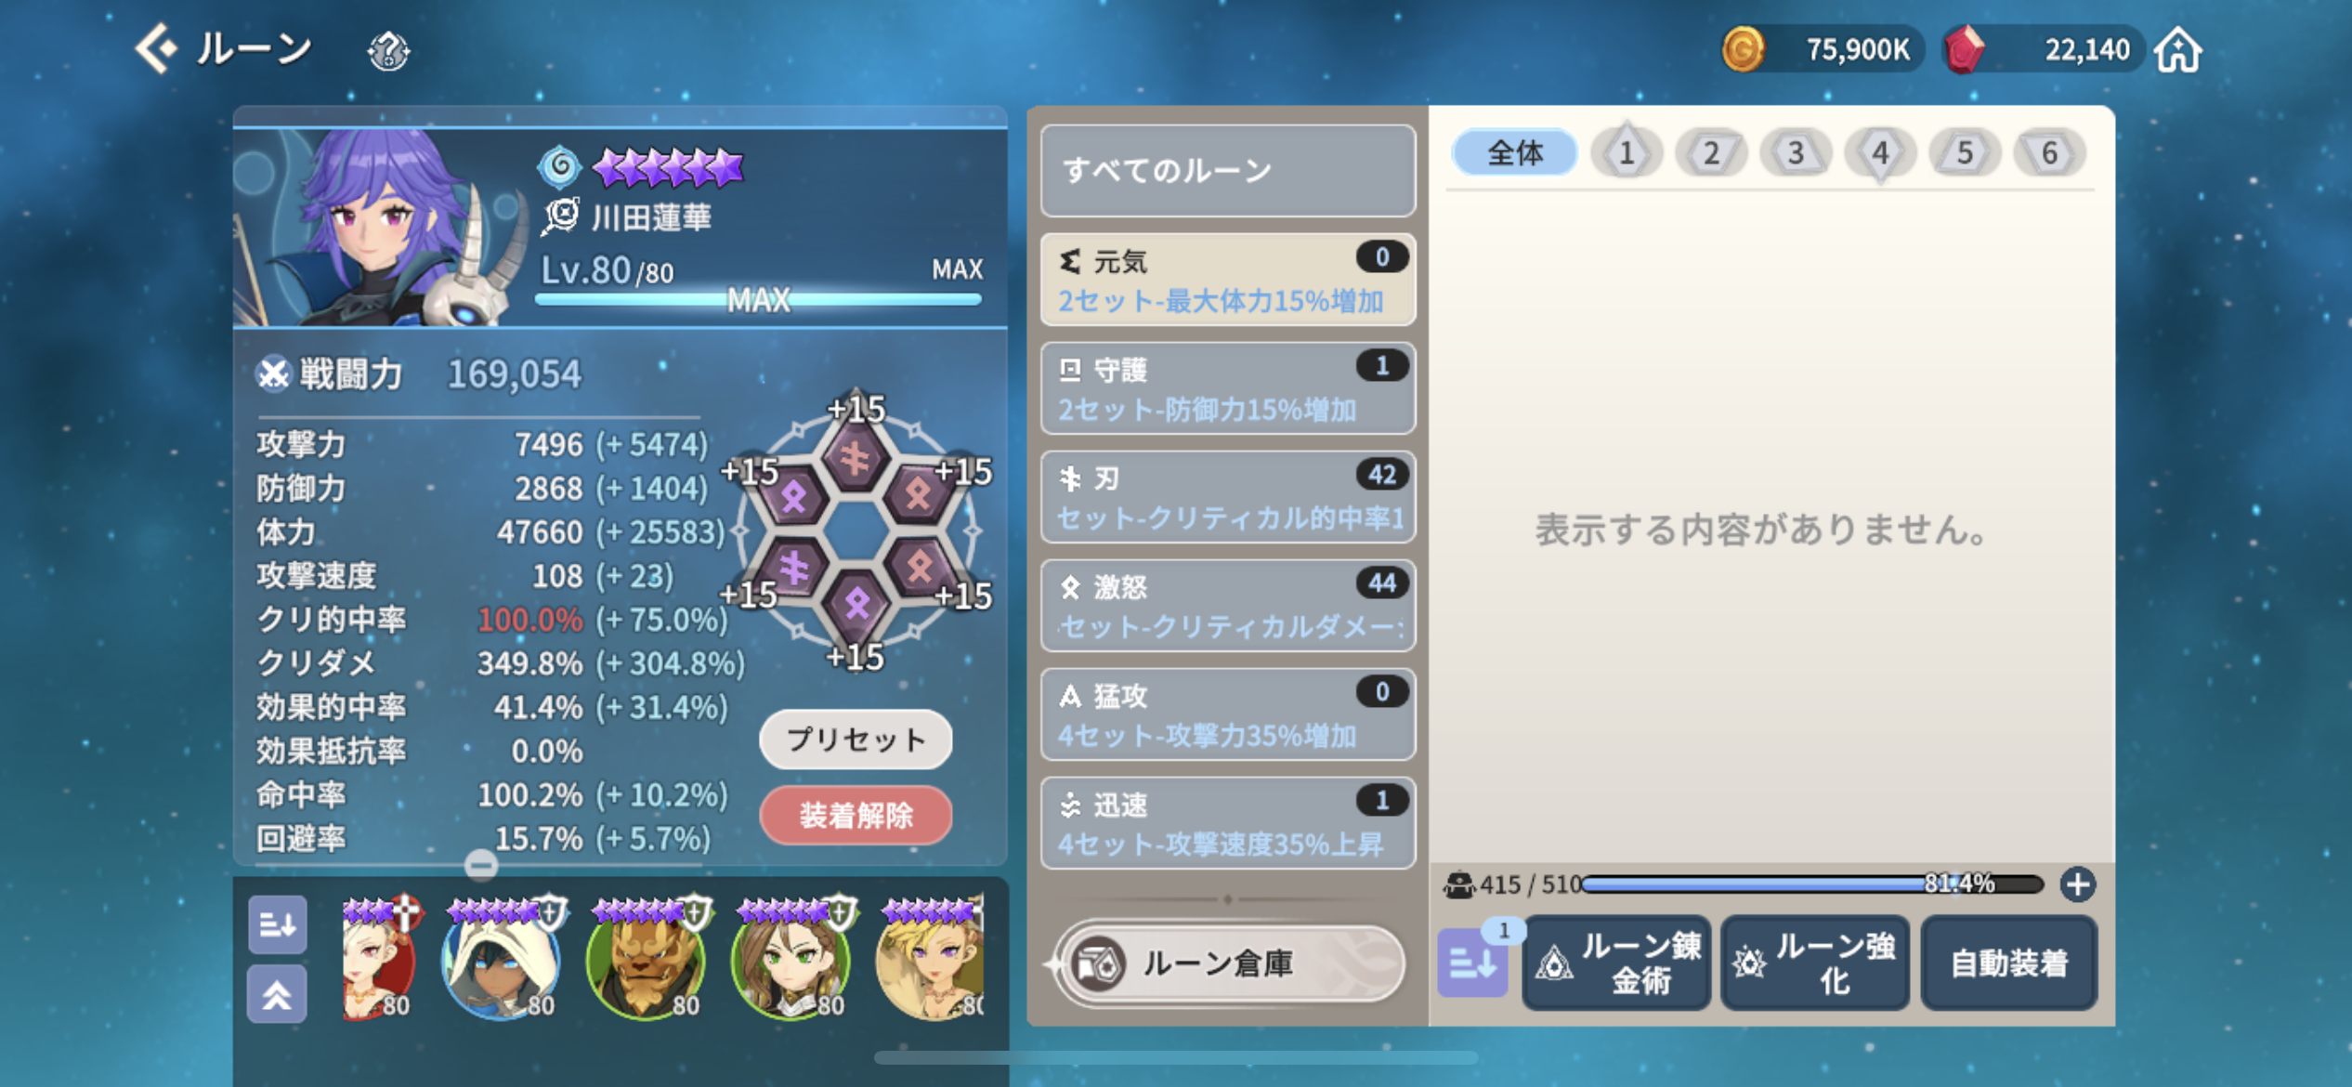
Task: Choose the 刃 rune set filter
Action: tap(1228, 497)
